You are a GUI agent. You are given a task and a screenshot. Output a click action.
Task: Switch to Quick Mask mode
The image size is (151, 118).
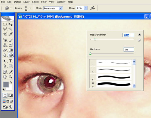(10, 95)
